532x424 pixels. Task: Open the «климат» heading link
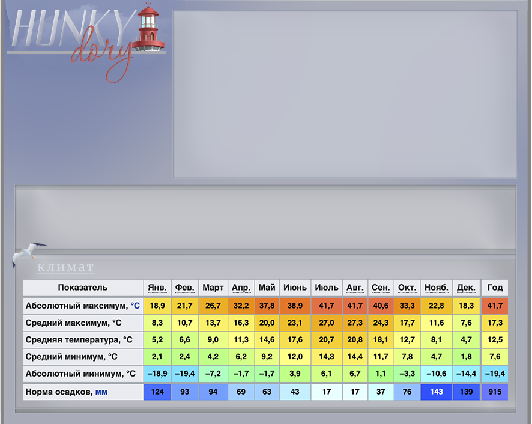tap(66, 267)
